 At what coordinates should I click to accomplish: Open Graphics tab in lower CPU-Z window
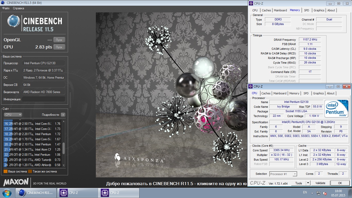[318, 93]
